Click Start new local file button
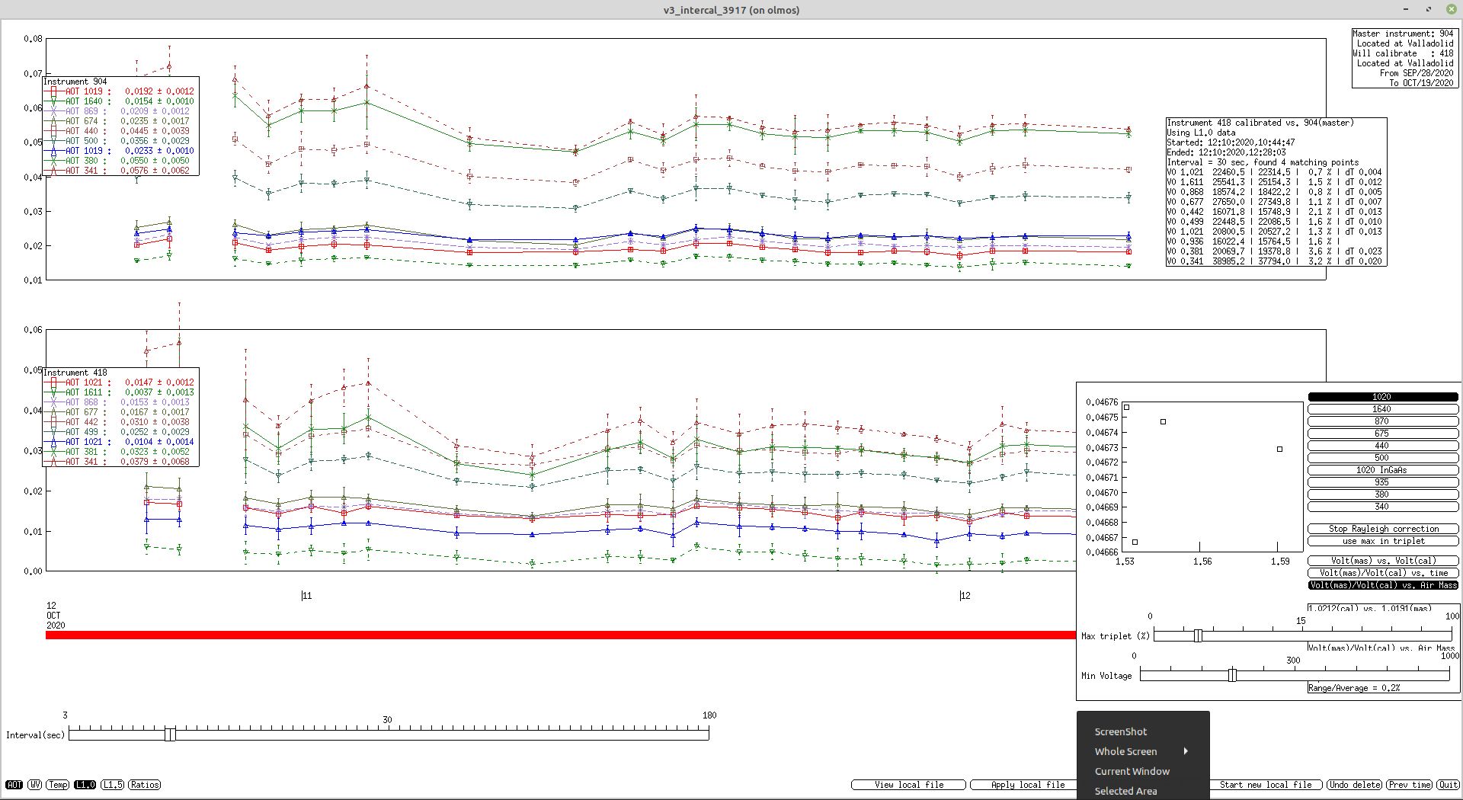This screenshot has width=1463, height=800. point(1266,785)
